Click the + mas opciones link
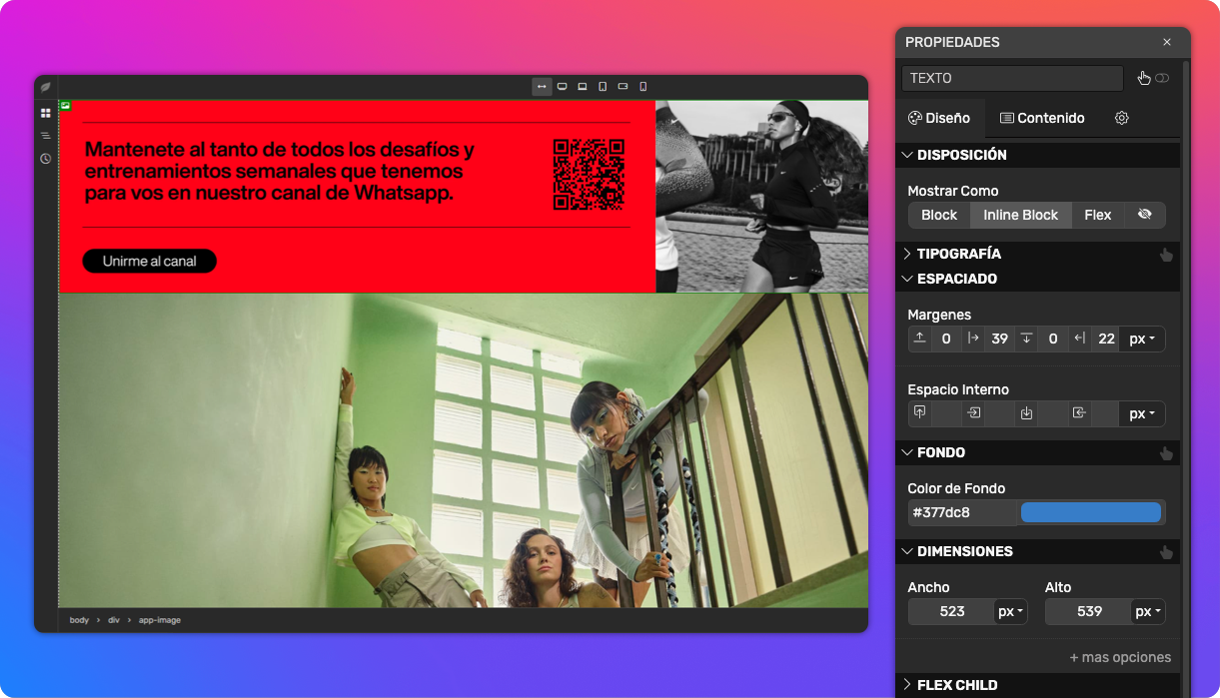1220x698 pixels. click(x=1120, y=657)
